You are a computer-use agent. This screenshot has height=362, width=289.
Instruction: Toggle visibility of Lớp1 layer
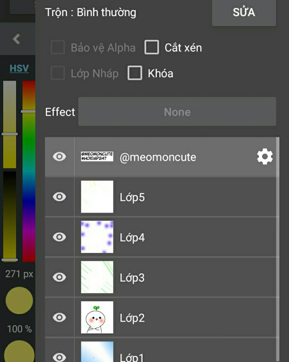pos(59,357)
